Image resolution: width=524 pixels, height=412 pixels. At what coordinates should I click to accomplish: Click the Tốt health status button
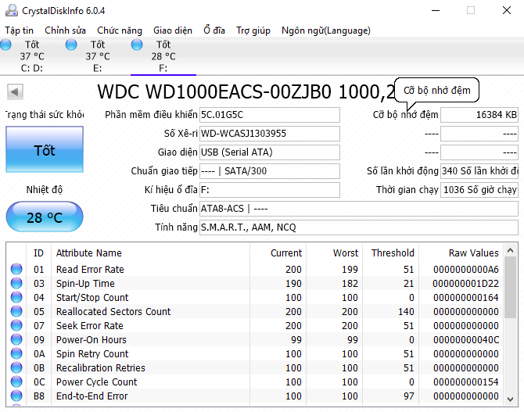tap(45, 149)
